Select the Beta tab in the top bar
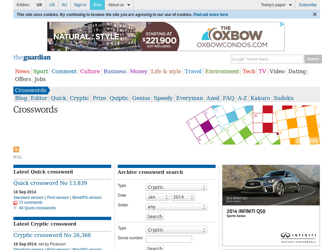The width and height of the screenshot is (334, 250). click(97, 5)
